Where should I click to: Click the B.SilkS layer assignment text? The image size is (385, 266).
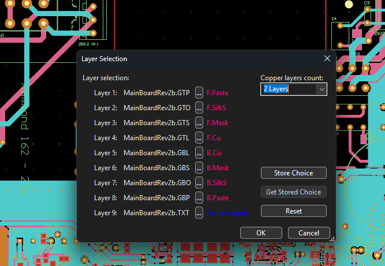click(x=216, y=183)
